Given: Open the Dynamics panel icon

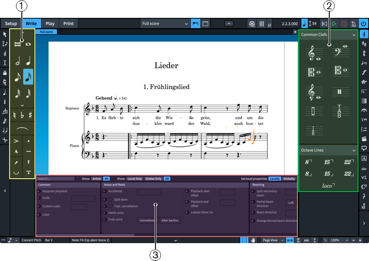Looking at the screenshot, I should (364, 72).
